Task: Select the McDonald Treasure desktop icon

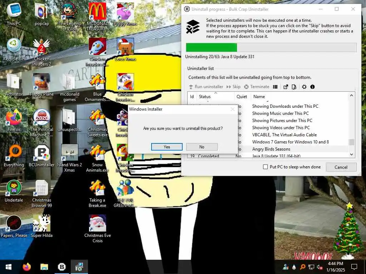Action: tap(97, 17)
